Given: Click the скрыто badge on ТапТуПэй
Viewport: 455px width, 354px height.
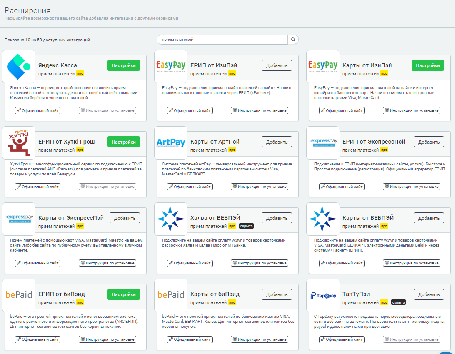Looking at the screenshot, I should click(398, 302).
